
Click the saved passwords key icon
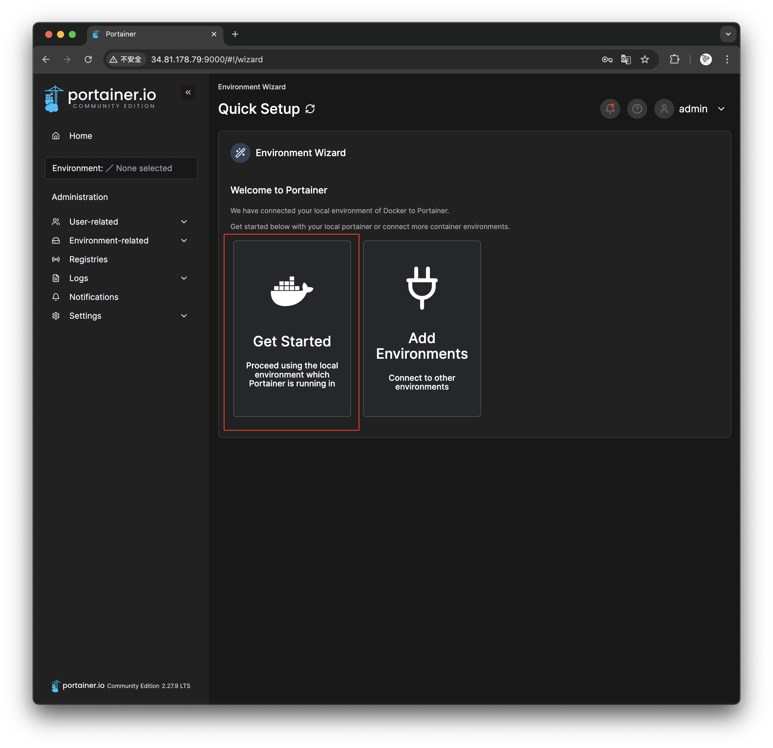[607, 59]
